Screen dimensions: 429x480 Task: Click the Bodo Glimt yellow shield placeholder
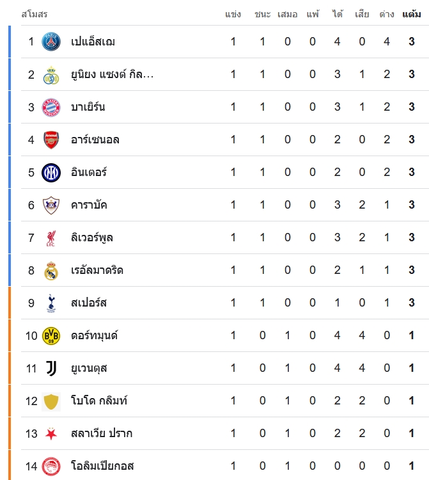pyautogui.click(x=51, y=401)
